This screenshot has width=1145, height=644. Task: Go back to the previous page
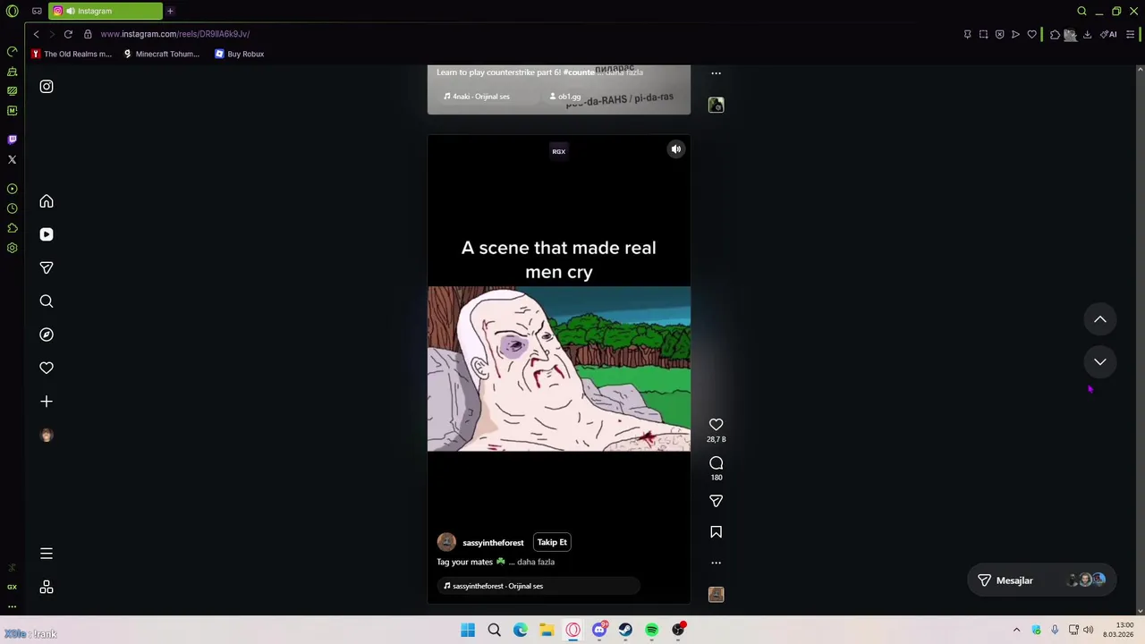click(x=36, y=34)
